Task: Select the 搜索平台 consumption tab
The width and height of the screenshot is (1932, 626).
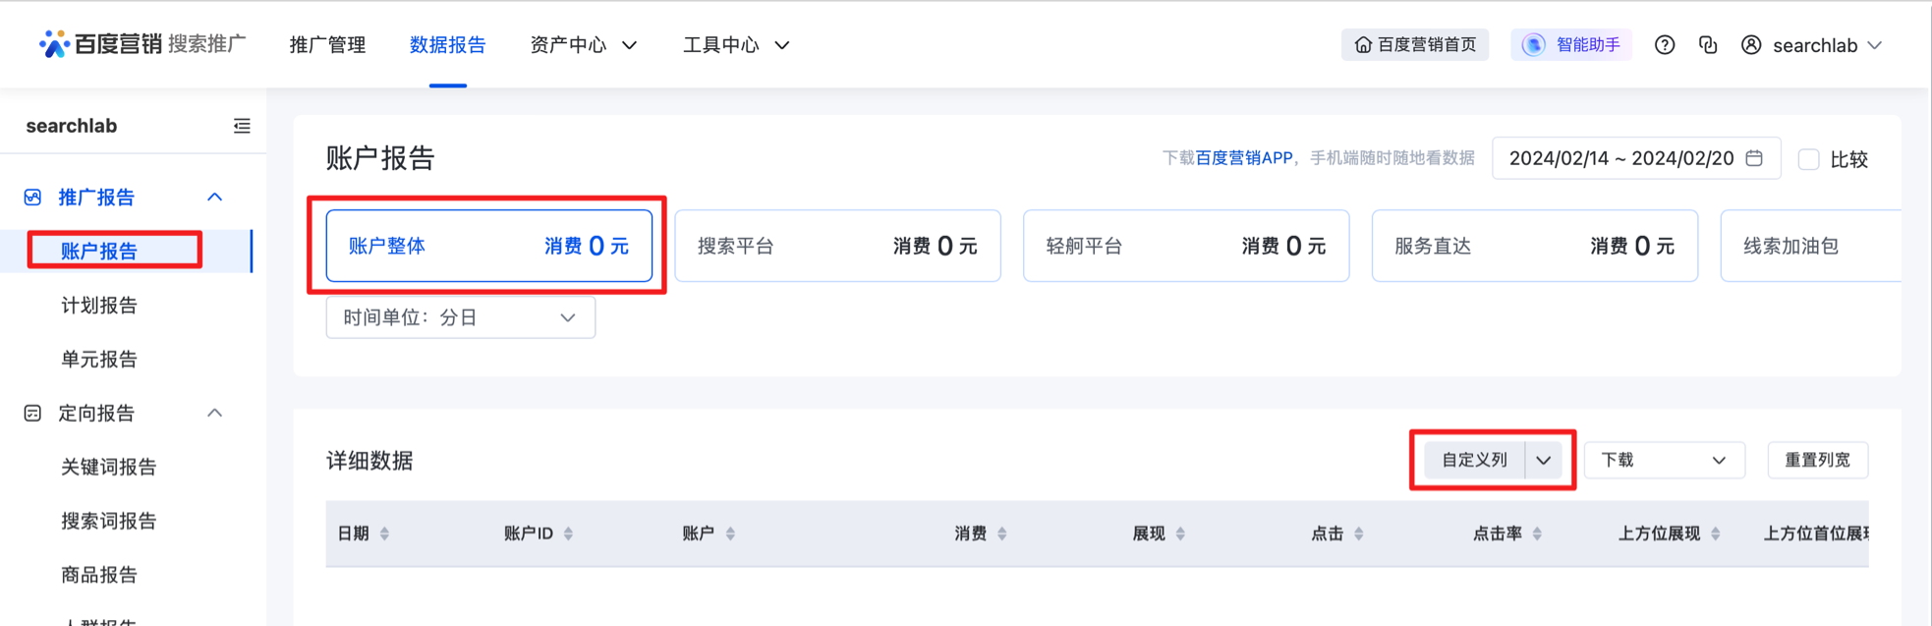Action: click(x=837, y=246)
